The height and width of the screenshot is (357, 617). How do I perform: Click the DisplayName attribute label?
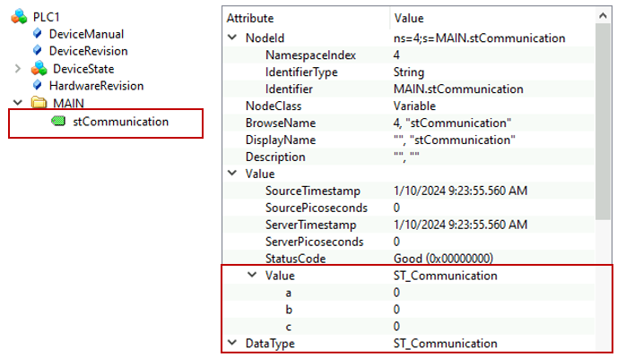[x=280, y=140]
